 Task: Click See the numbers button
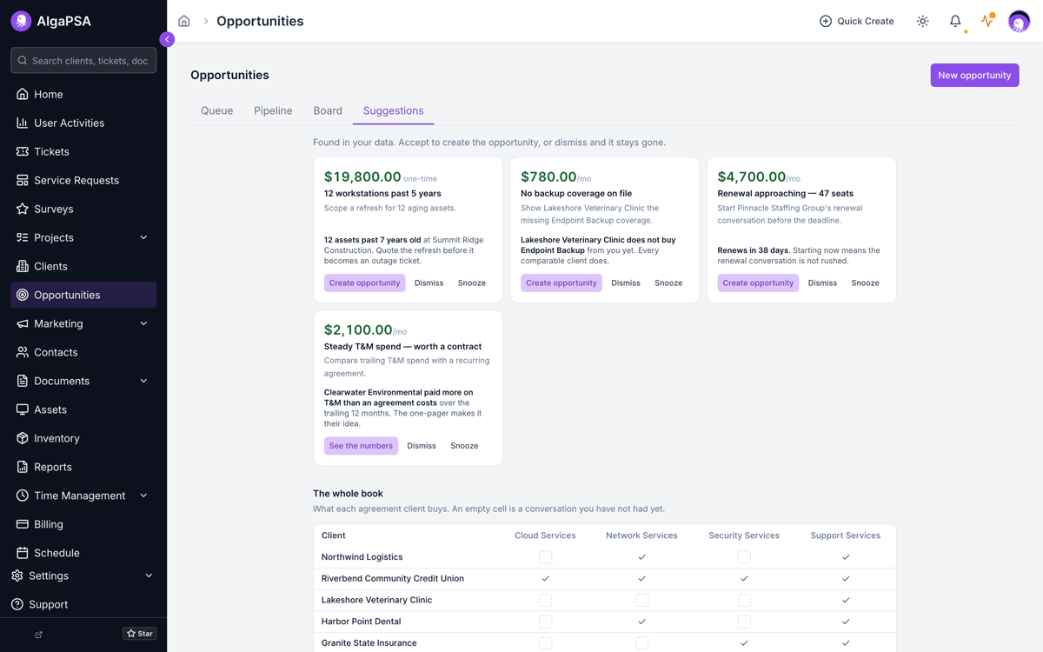(x=361, y=446)
